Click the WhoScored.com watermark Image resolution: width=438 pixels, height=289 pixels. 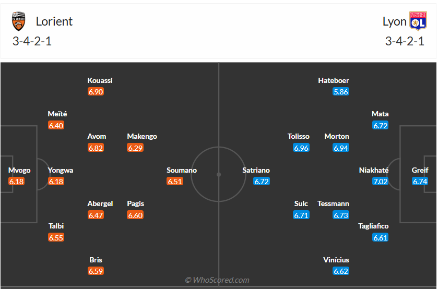pos(217,280)
